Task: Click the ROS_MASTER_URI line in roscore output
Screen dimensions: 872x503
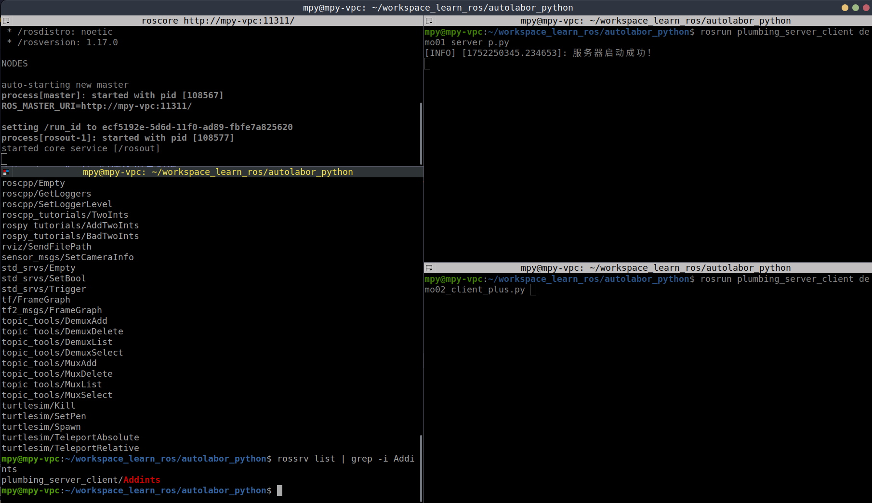Action: pyautogui.click(x=96, y=106)
